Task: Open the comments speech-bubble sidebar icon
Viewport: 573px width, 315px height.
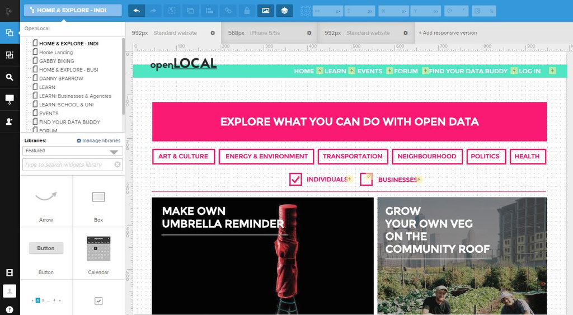Action: click(10, 98)
